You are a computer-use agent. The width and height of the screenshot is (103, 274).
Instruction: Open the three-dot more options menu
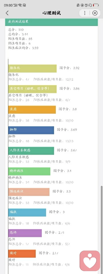(85, 13)
